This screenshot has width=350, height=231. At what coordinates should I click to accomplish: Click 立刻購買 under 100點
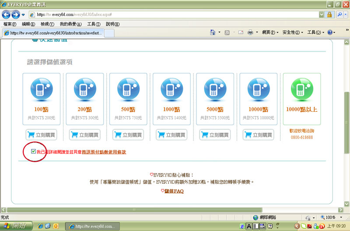pyautogui.click(x=41, y=135)
